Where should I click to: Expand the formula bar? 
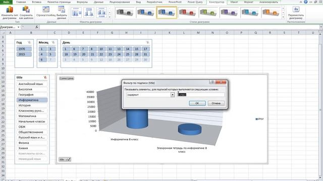321,27
